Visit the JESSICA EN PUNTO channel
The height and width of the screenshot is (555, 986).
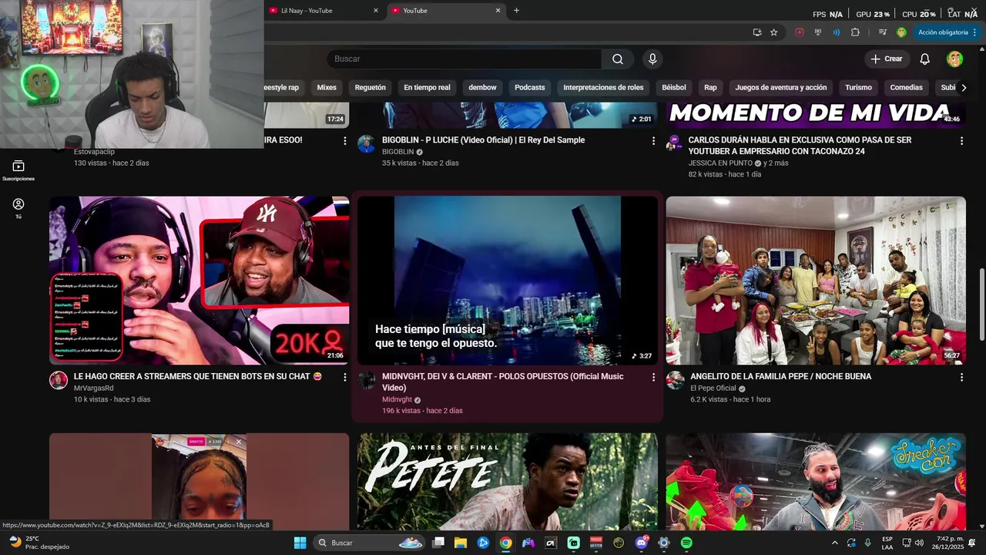pyautogui.click(x=720, y=163)
